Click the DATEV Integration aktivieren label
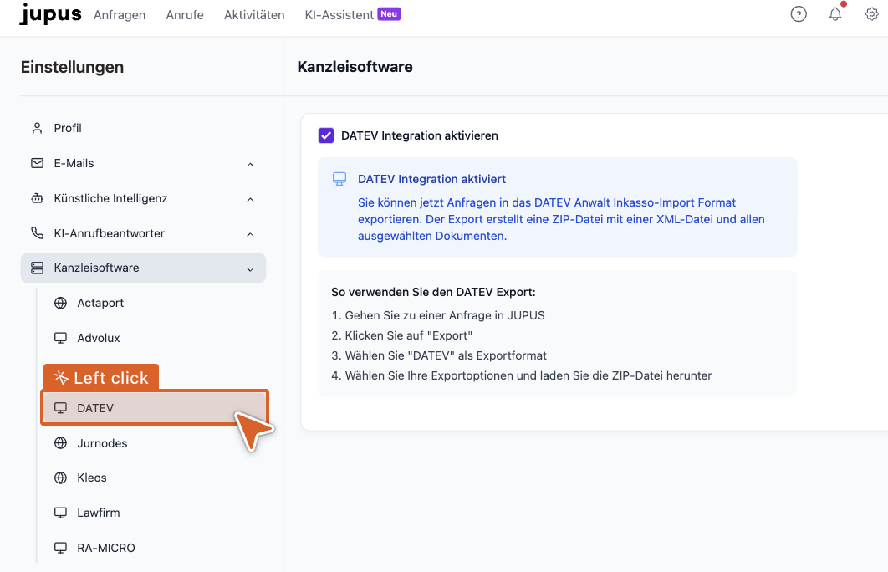Screen dimensions: 888x572 click(420, 135)
